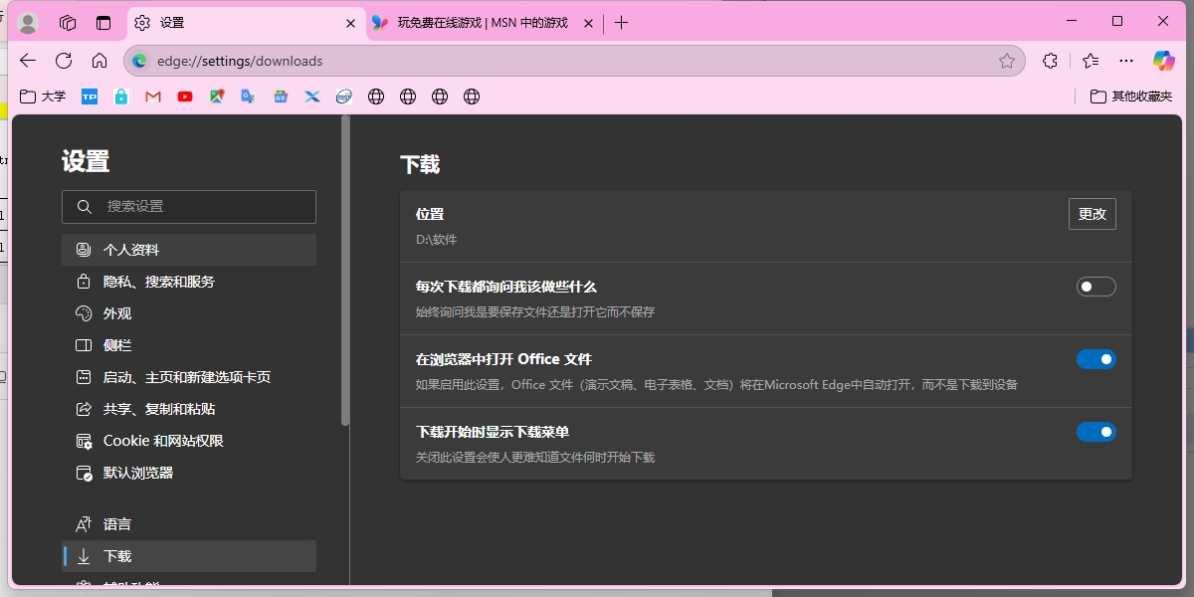This screenshot has height=597, width=1194.
Task: Open the YouTube bookmark icon
Action: click(x=185, y=97)
